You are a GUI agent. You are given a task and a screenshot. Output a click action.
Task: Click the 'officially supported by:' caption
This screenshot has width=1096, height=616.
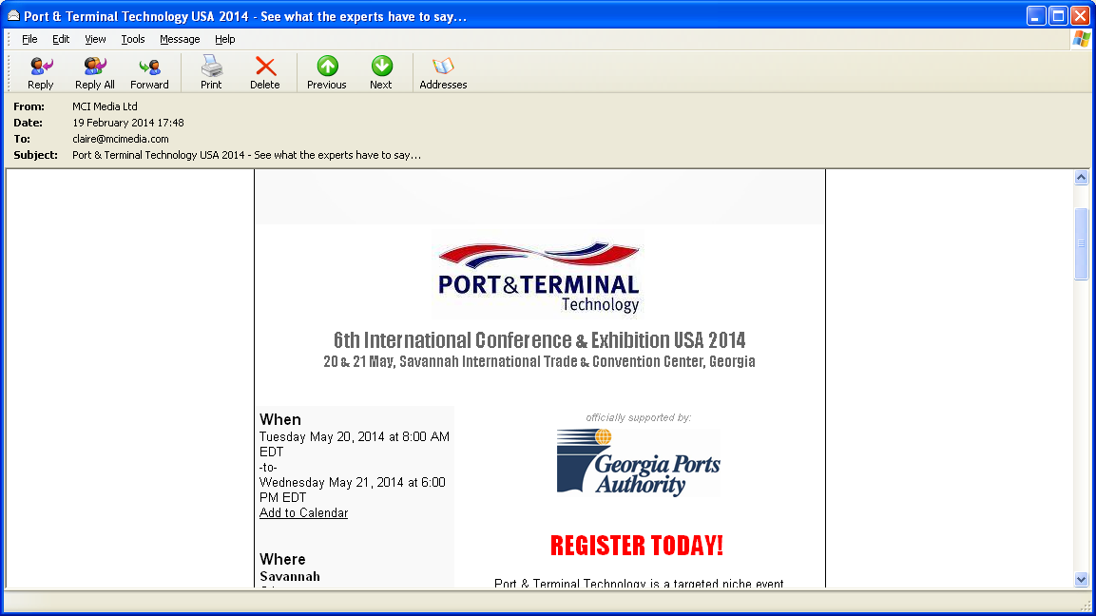[x=638, y=417]
